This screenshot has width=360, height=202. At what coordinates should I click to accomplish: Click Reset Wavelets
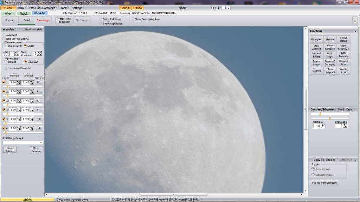[x=33, y=29]
